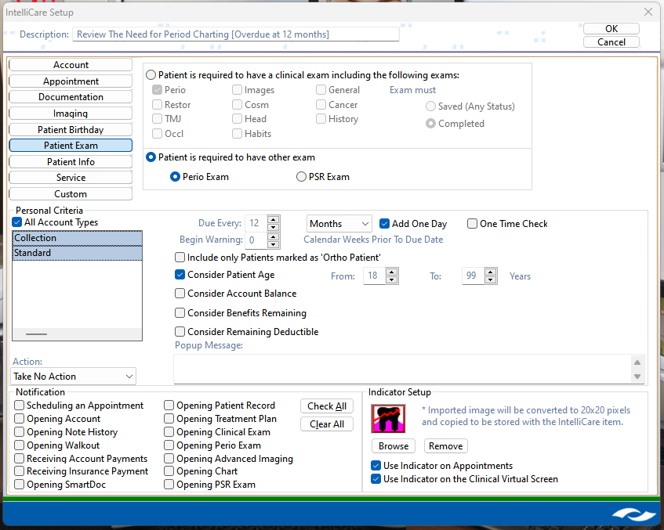The height and width of the screenshot is (530, 664).
Task: Decrease the Due Every value with down arrow
Action: [274, 227]
